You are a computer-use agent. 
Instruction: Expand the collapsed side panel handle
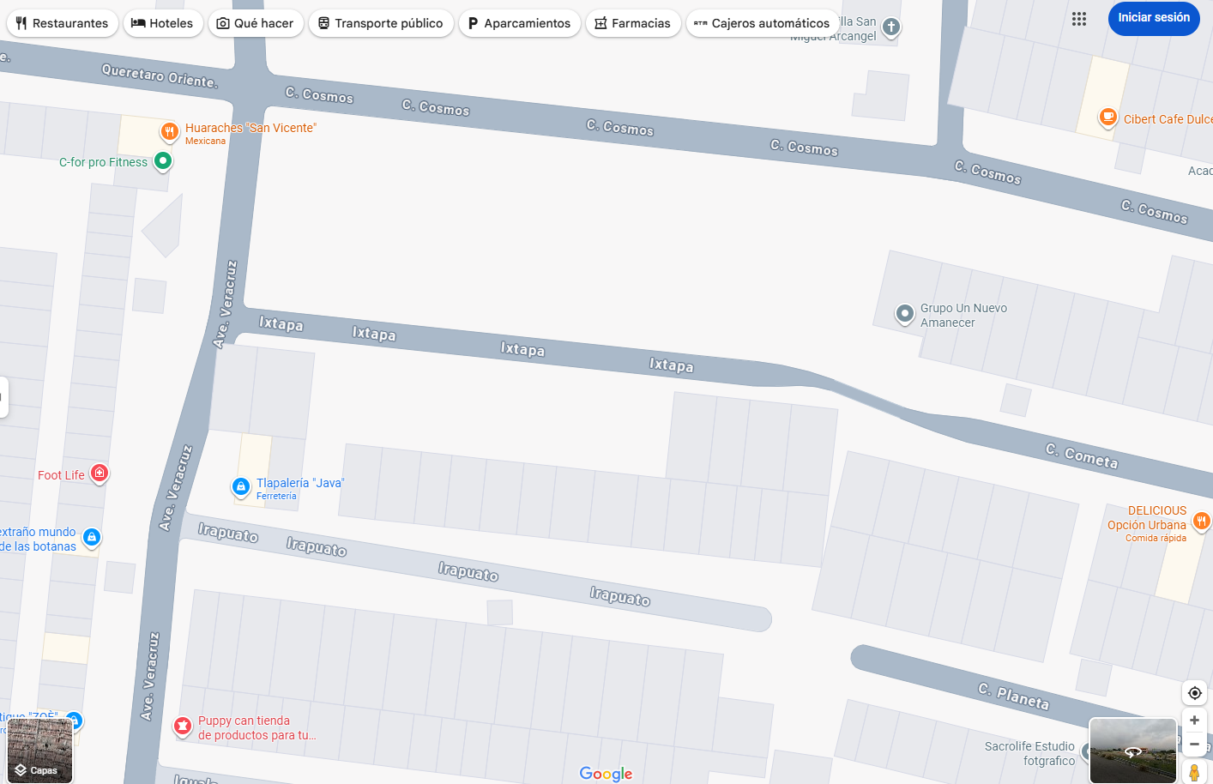click(3, 397)
